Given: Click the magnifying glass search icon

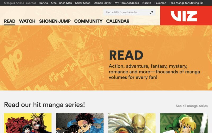Looking at the screenshot, I should point(152,12).
